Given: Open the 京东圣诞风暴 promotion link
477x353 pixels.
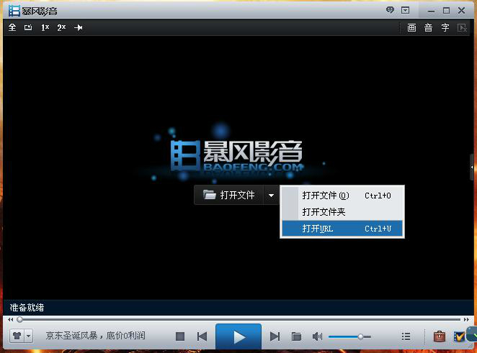Looking at the screenshot, I should (96, 336).
